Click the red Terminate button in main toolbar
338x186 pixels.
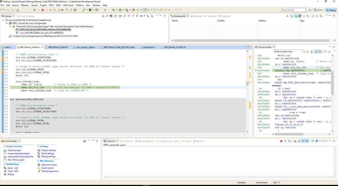click(42, 10)
